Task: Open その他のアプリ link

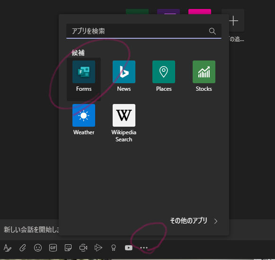Action: pyautogui.click(x=188, y=221)
